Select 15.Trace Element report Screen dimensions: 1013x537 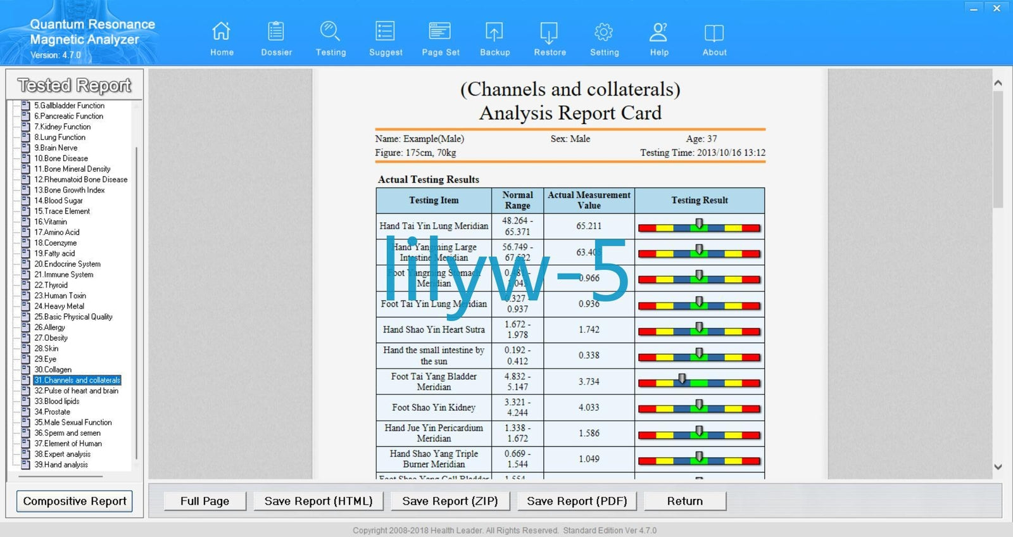click(62, 212)
